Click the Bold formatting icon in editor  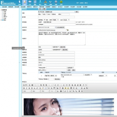coord(24,88)
